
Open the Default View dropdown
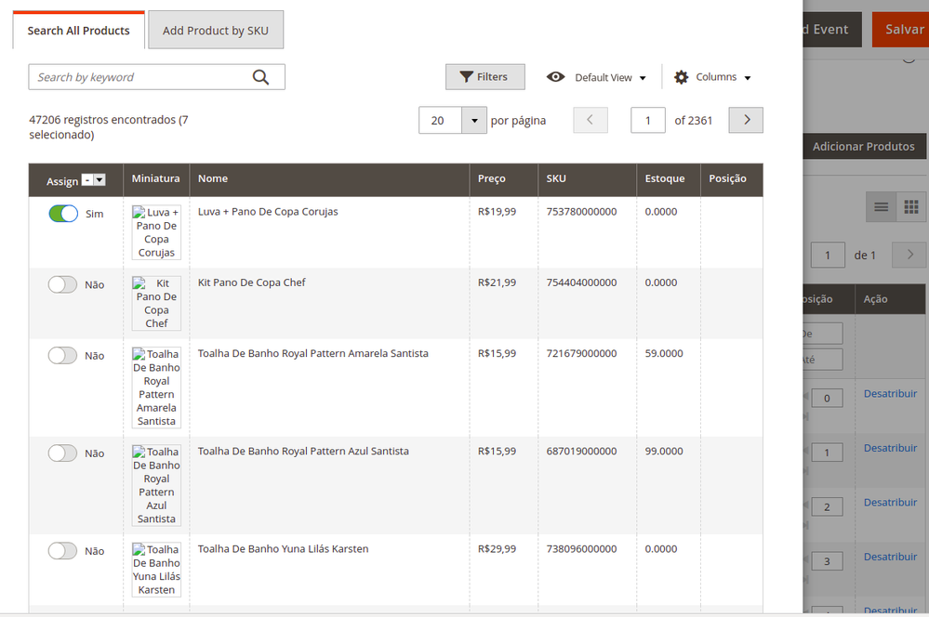coord(610,77)
